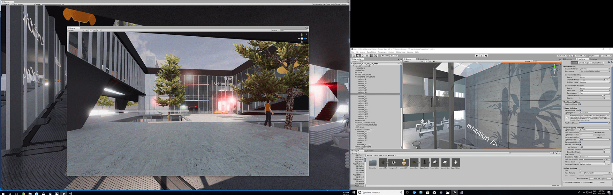Select the Hand tool in Unity toolbar
This screenshot has width=613, height=195.
pyautogui.click(x=354, y=56)
